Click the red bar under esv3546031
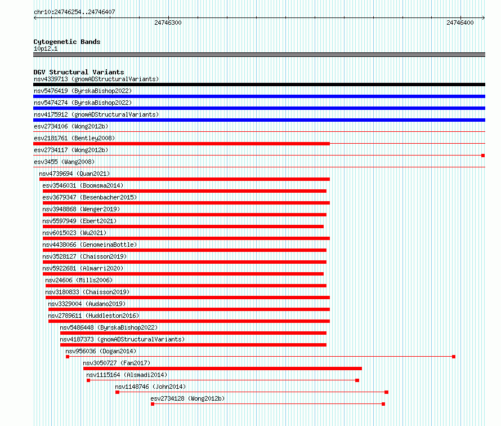 point(185,191)
